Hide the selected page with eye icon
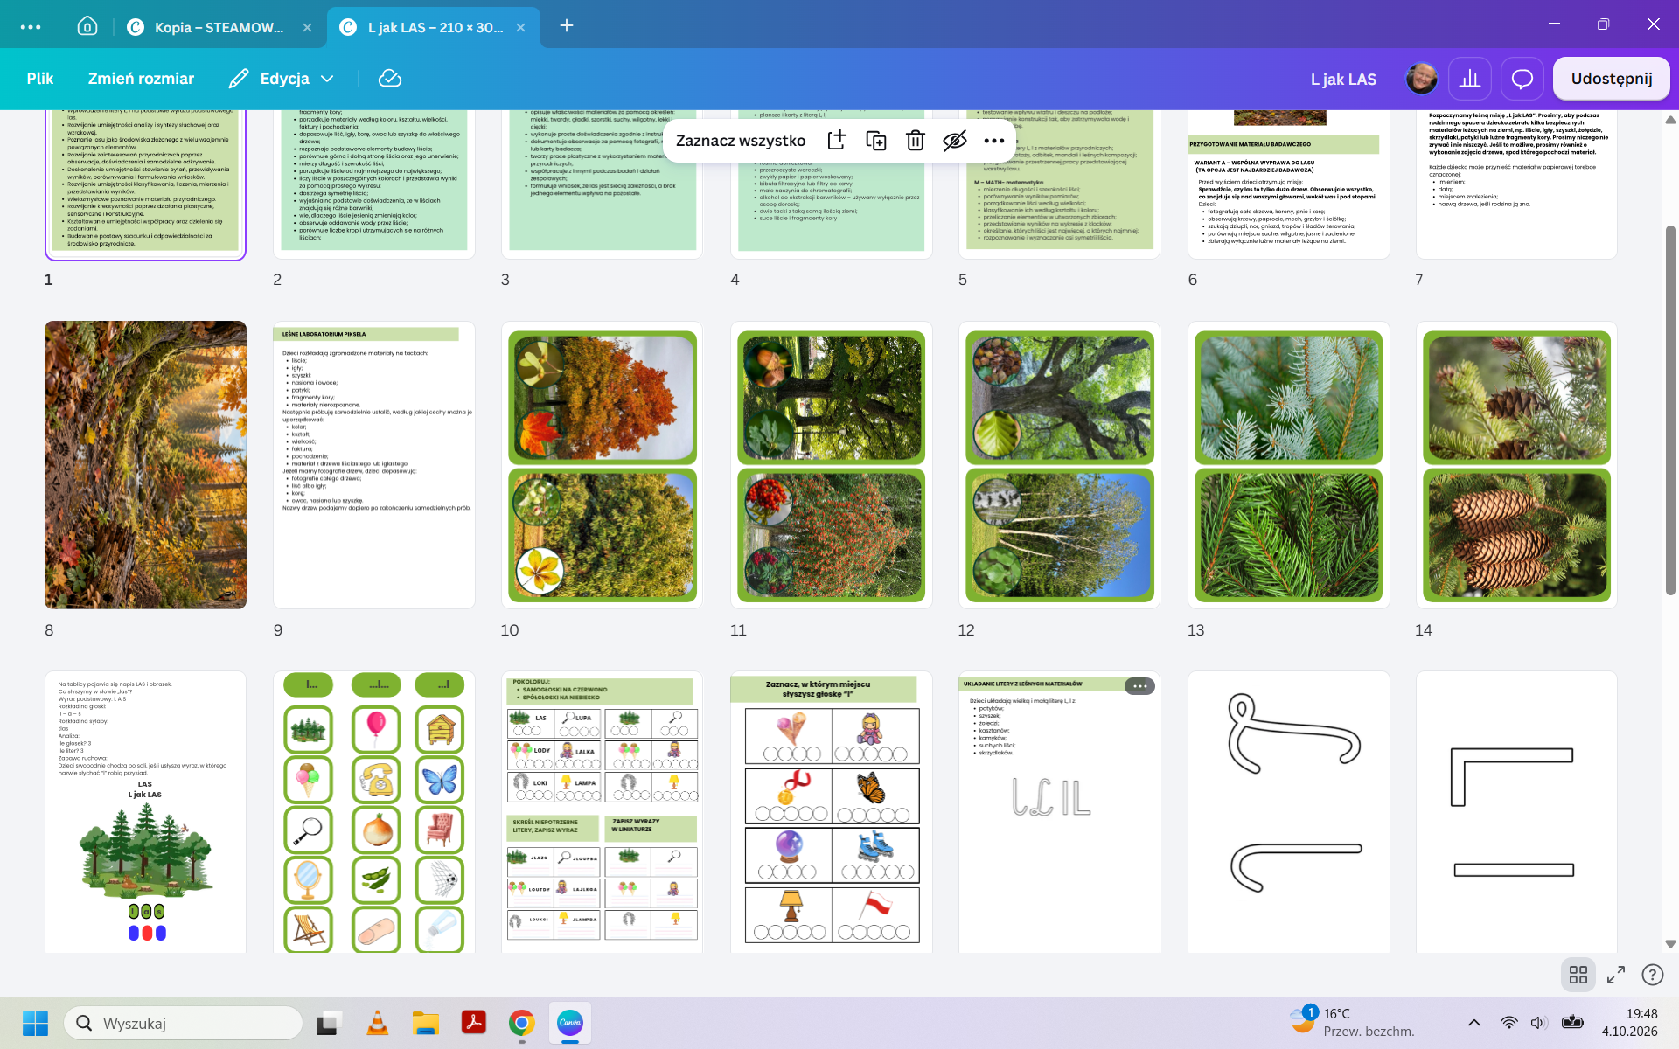Image resolution: width=1679 pixels, height=1049 pixels. pos(955,141)
